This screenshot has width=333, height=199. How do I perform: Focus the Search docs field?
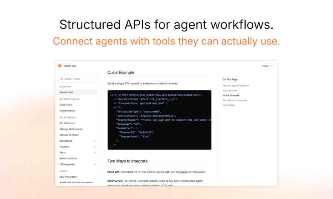coord(78,79)
